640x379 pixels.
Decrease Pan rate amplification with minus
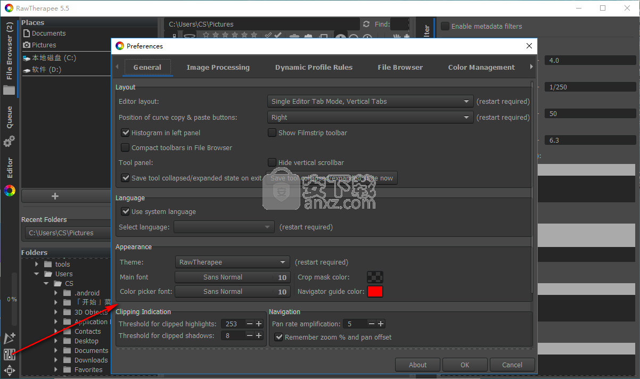tap(371, 324)
